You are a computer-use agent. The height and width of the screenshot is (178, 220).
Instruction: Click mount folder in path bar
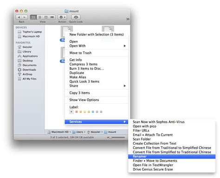click(x=110, y=132)
